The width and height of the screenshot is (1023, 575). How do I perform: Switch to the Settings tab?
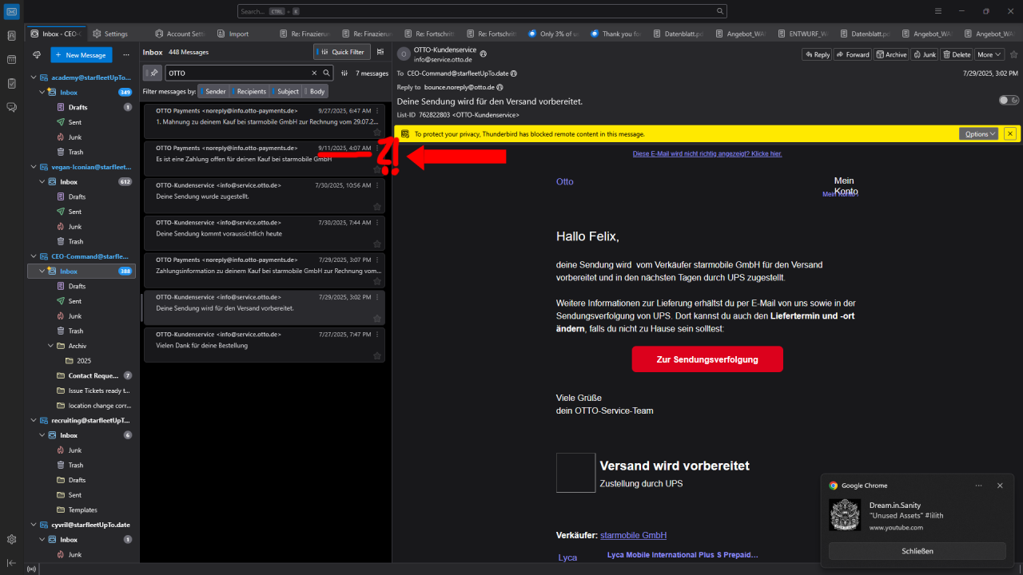110,34
